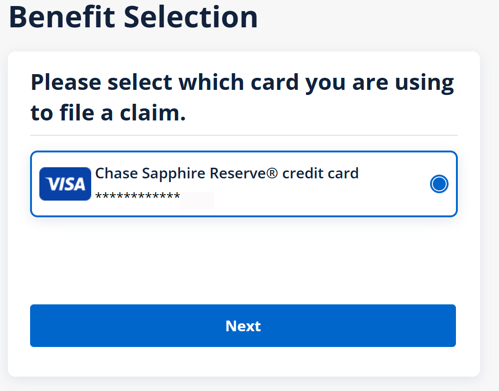The height and width of the screenshot is (391, 499).
Task: Click the "Selection" word in page title
Action: pyautogui.click(x=190, y=17)
